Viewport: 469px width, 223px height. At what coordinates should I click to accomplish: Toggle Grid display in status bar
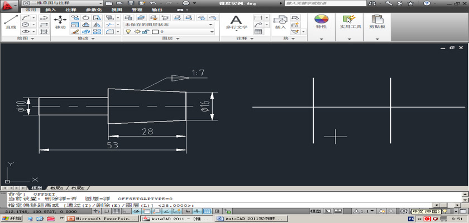coord(116,211)
